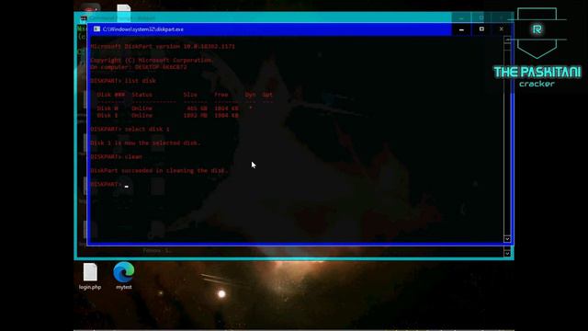Click 'Disk 1 is now the selected disk.'
Viewport: 588px width, 331px height.
pyautogui.click(x=145, y=143)
